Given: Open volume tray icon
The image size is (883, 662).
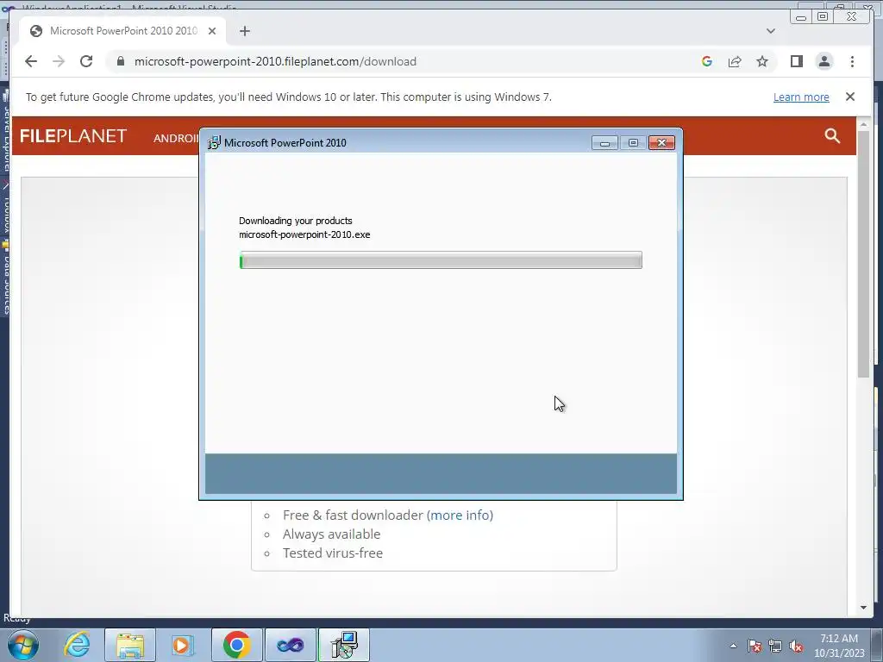Looking at the screenshot, I should coord(796,646).
